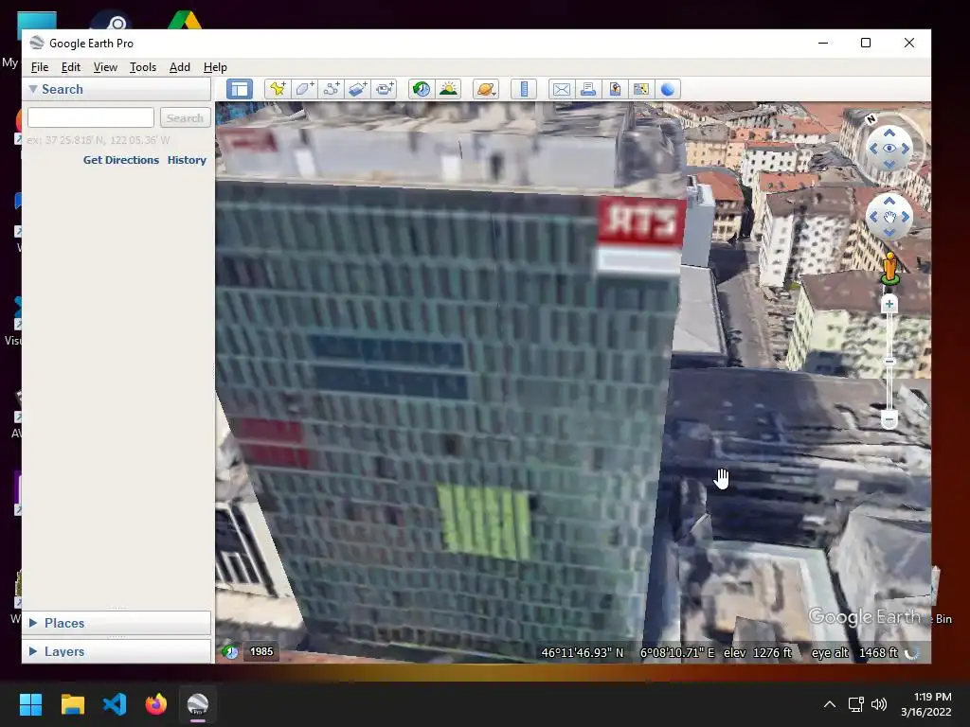Open the volume control in system tray
970x727 pixels.
(x=878, y=704)
